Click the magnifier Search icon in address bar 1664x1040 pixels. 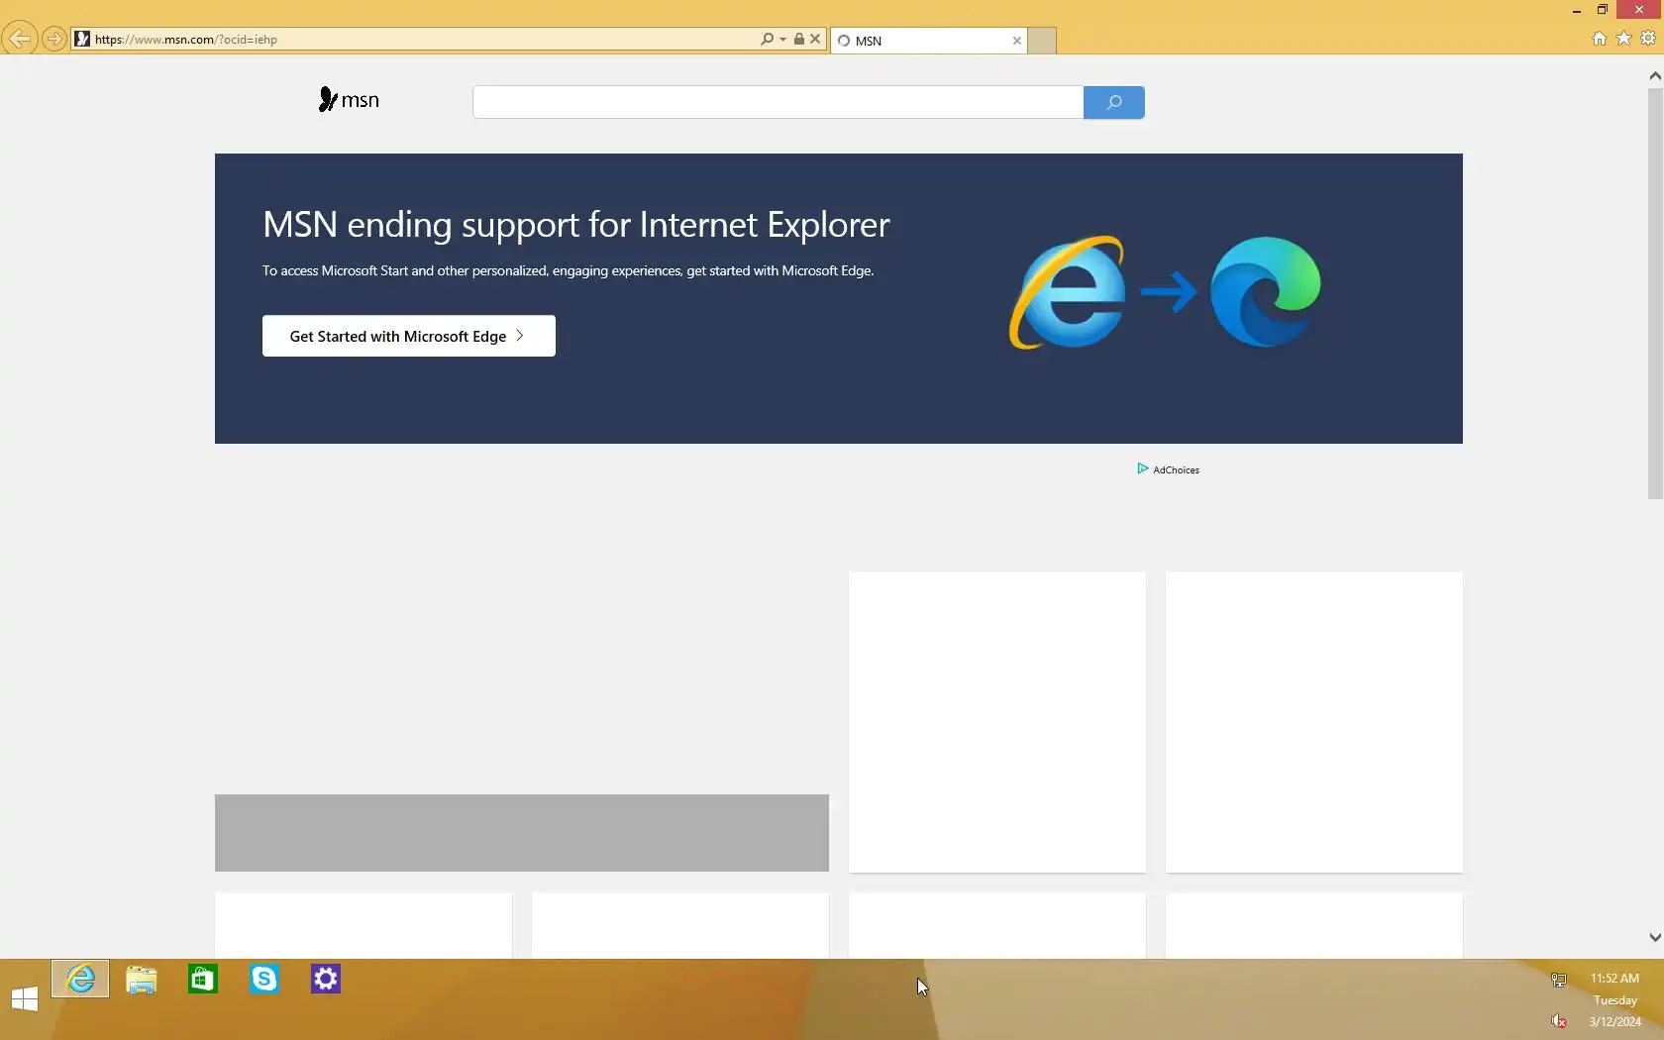tap(767, 40)
